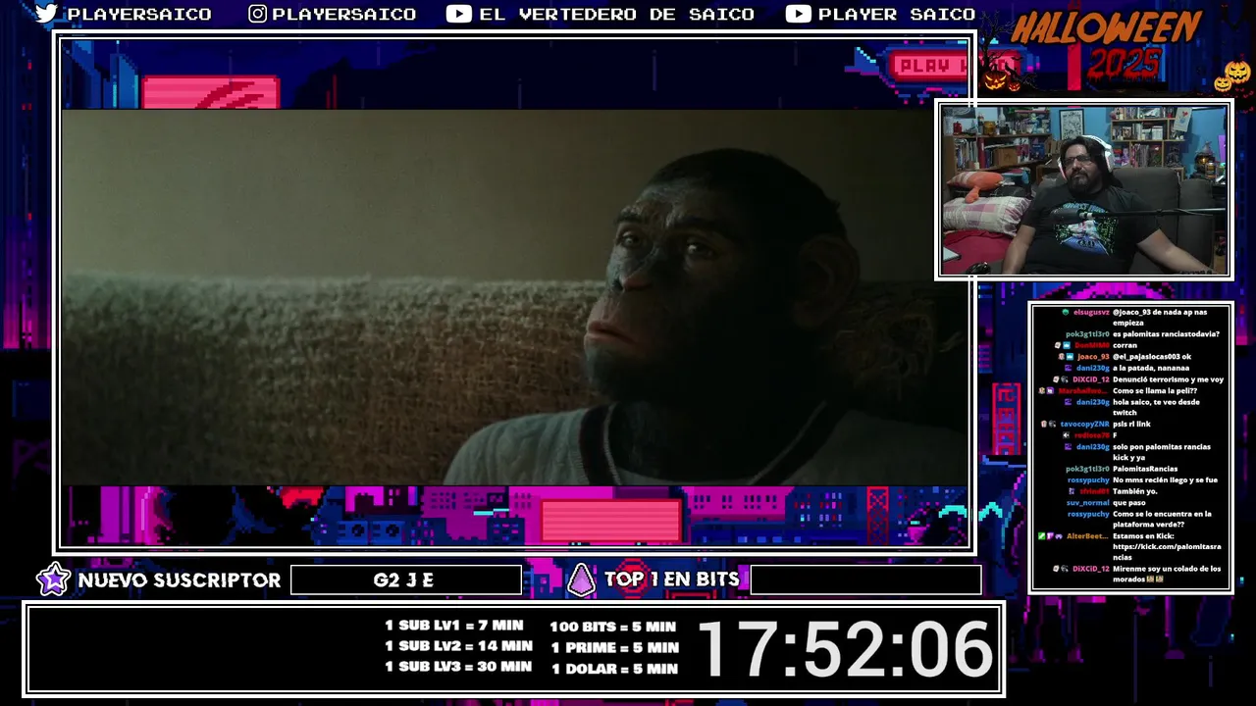The width and height of the screenshot is (1256, 706).
Task: Open El Vertedero de Saico channel label
Action: tap(616, 14)
